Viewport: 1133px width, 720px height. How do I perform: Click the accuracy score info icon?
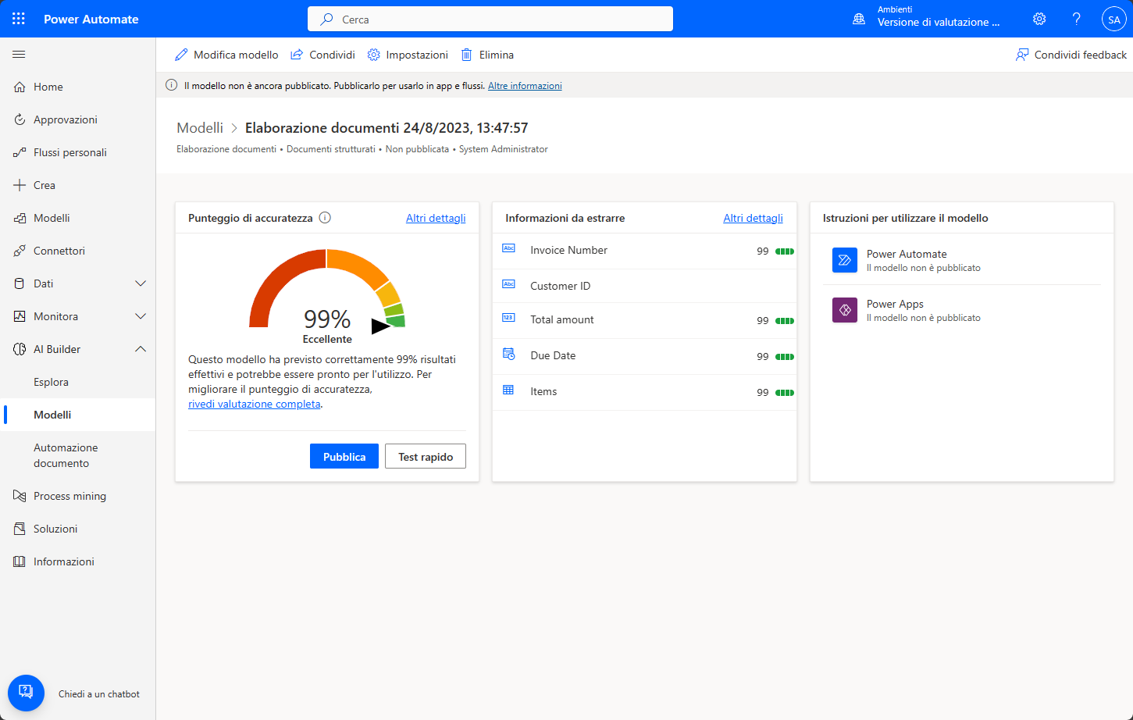pyautogui.click(x=325, y=218)
